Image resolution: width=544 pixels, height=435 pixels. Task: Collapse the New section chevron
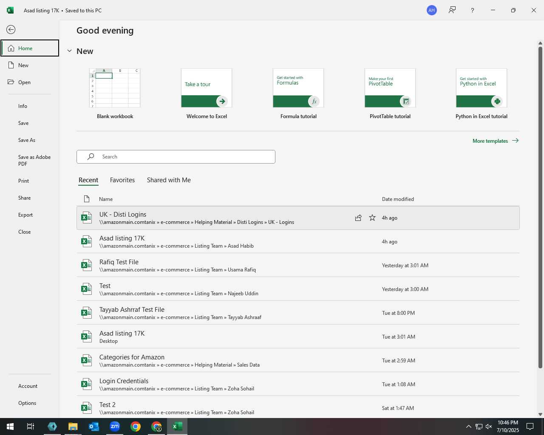point(69,51)
